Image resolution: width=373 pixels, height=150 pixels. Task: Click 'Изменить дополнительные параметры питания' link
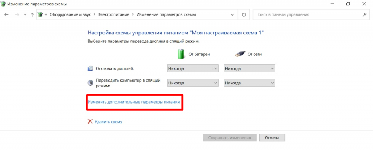(134, 102)
